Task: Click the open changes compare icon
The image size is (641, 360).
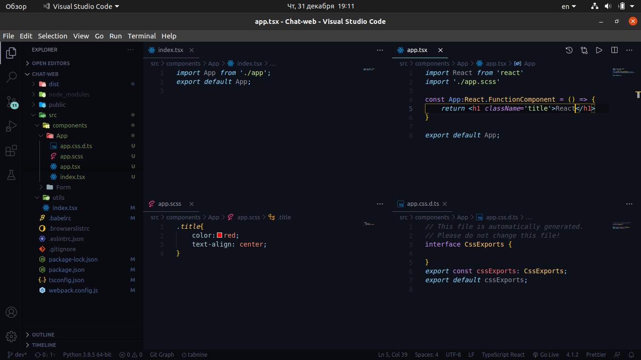Action: (x=584, y=50)
